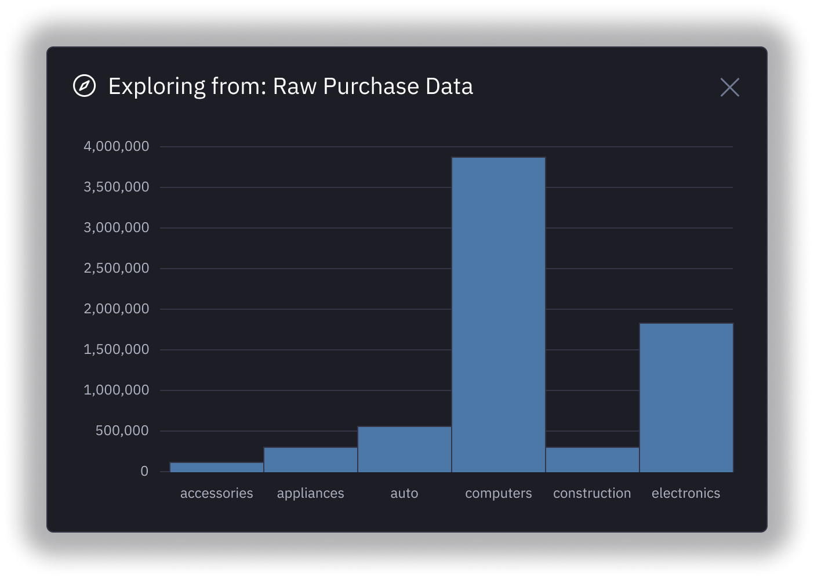
Task: Click the 3,000,000 y-axis value
Action: click(x=117, y=227)
